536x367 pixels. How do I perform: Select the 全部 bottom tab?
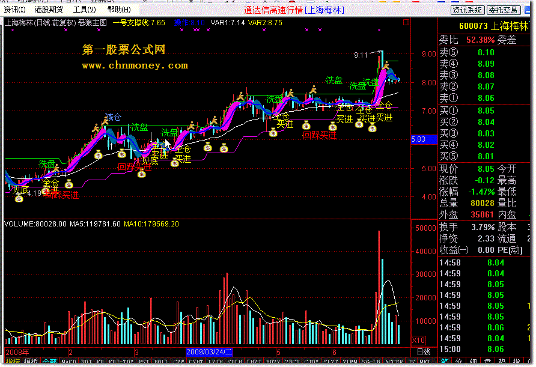pyautogui.click(x=50, y=361)
